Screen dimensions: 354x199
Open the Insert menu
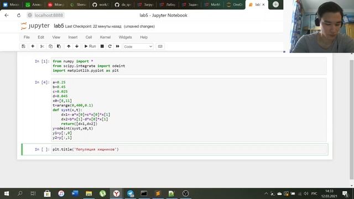coord(72,37)
